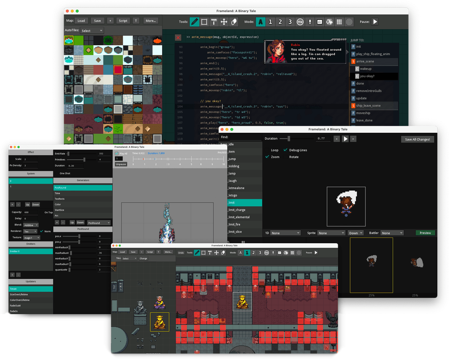The height and width of the screenshot is (359, 449).
Task: Select the move arrows tool in top toolbar
Action: [x=224, y=22]
